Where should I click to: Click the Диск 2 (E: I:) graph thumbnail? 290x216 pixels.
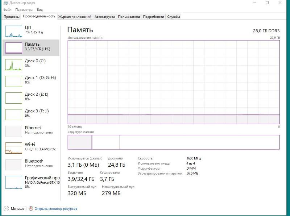[14, 98]
